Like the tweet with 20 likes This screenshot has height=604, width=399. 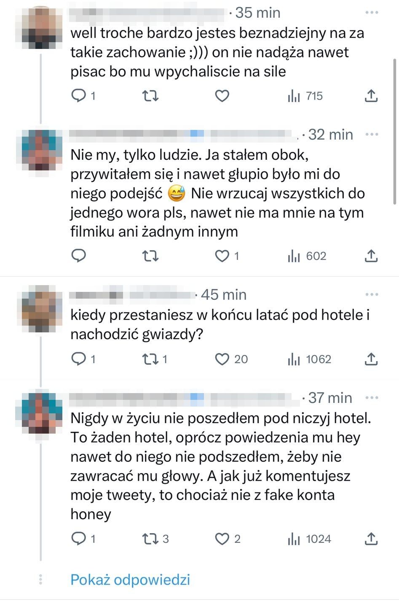[222, 359]
